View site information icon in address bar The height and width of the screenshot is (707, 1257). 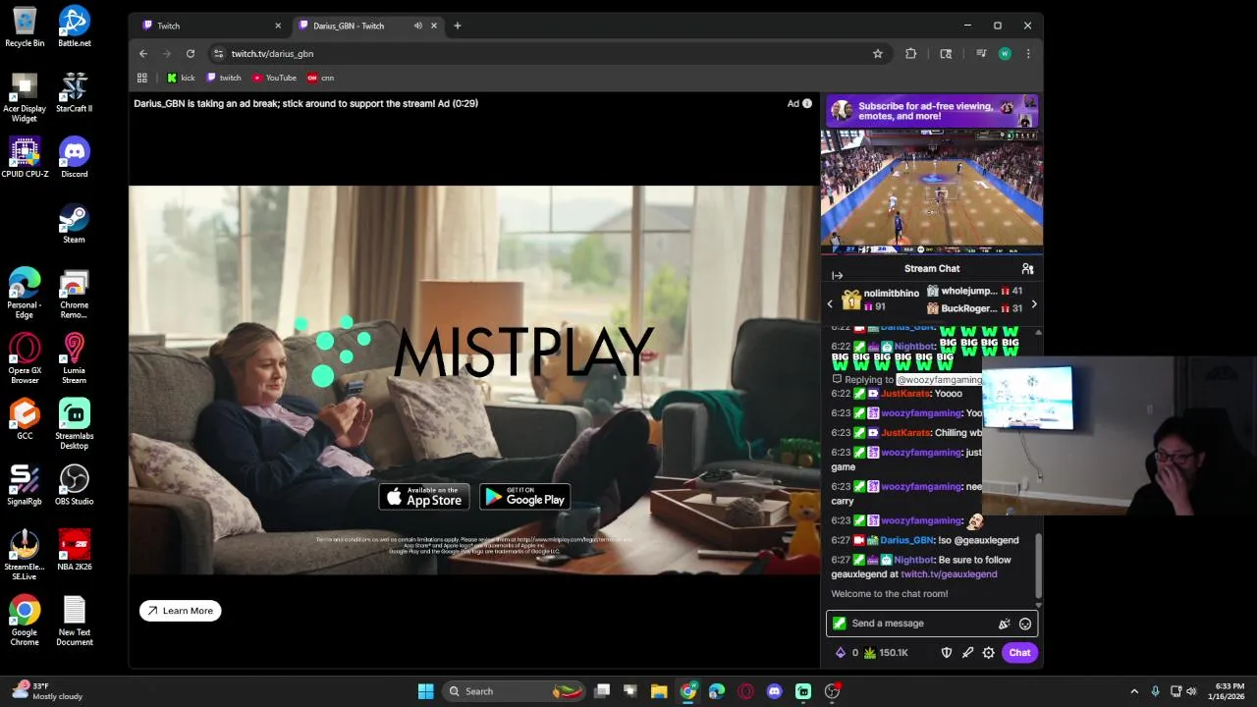[218, 54]
